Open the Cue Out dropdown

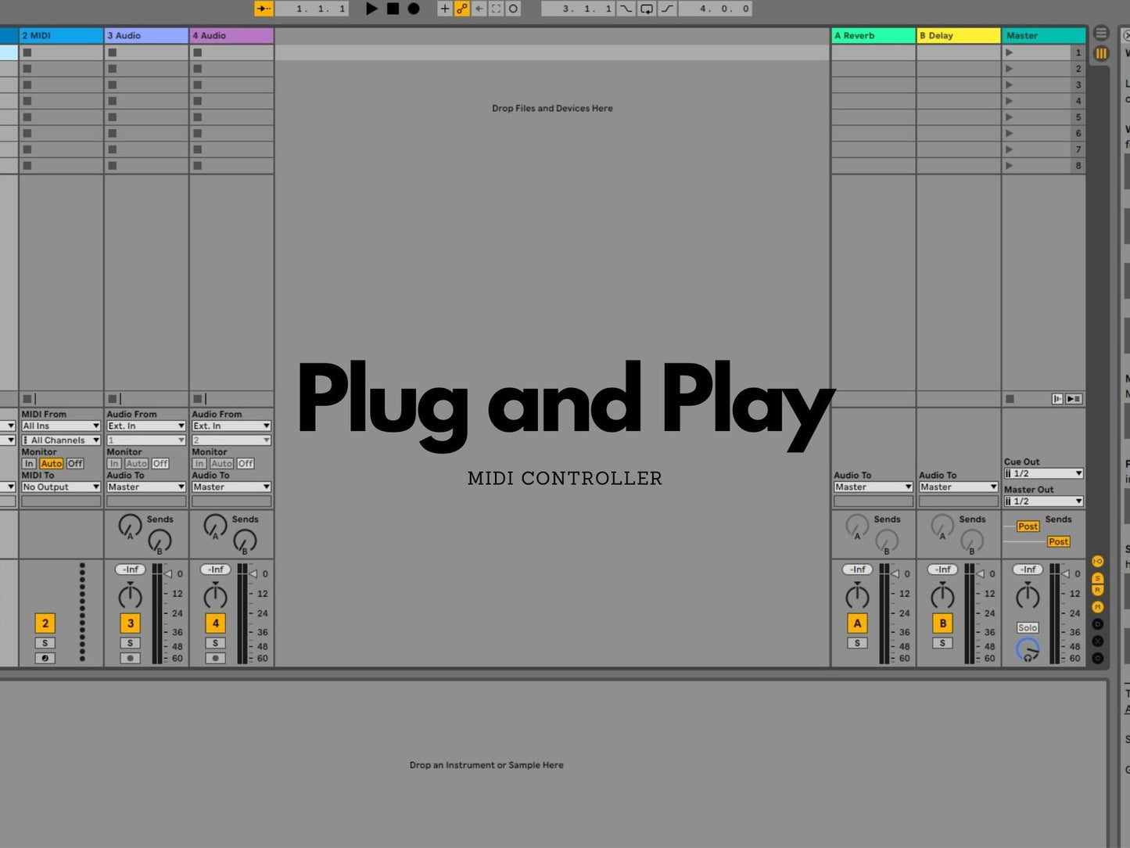(x=1043, y=474)
